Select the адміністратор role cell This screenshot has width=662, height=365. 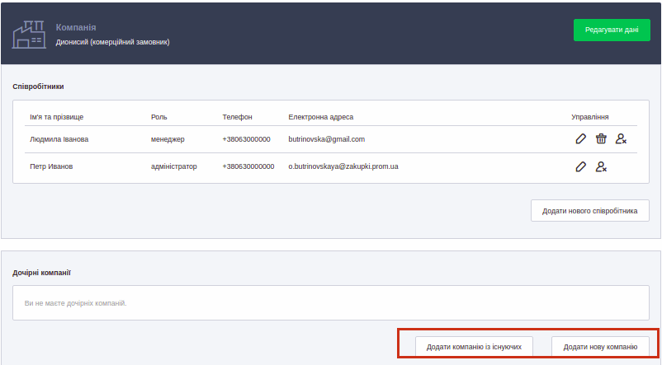coord(174,166)
